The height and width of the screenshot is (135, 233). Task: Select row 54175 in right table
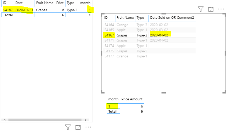click(149, 51)
